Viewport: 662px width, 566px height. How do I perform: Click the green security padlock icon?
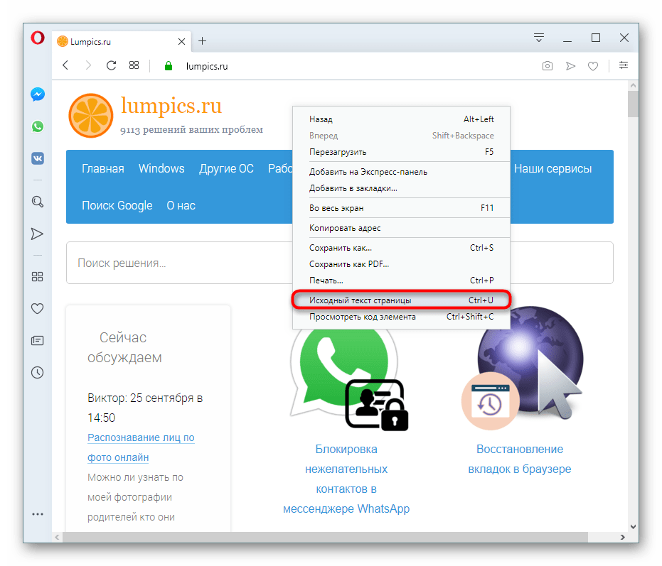tap(168, 66)
